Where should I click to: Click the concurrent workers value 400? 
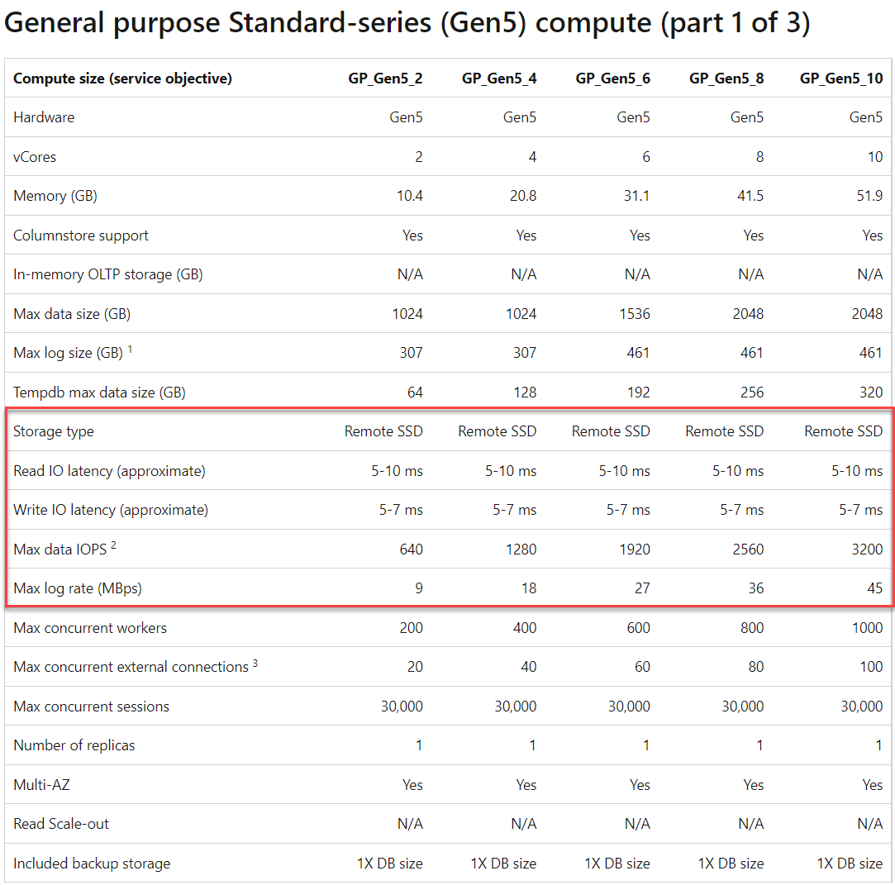(525, 628)
